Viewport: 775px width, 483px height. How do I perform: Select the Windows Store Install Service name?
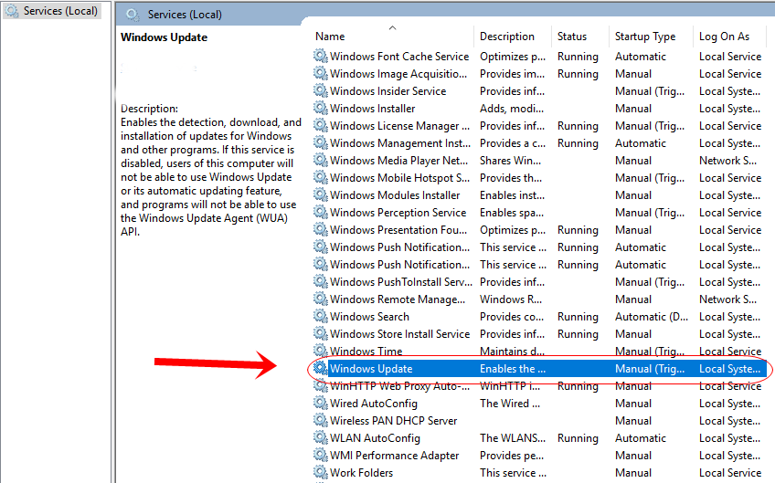point(400,334)
